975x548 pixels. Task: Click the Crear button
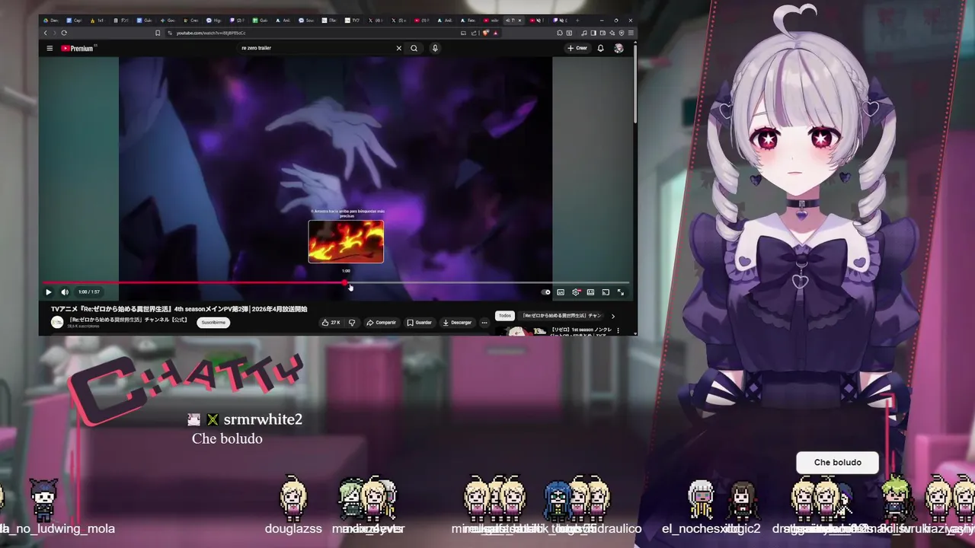click(577, 48)
